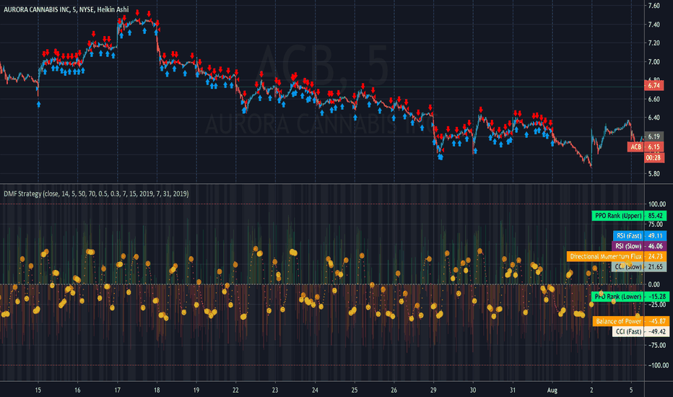Viewport: 673px width, 397px height.
Task: Click the CCI (Slow) 21.65 label
Action: (x=639, y=266)
